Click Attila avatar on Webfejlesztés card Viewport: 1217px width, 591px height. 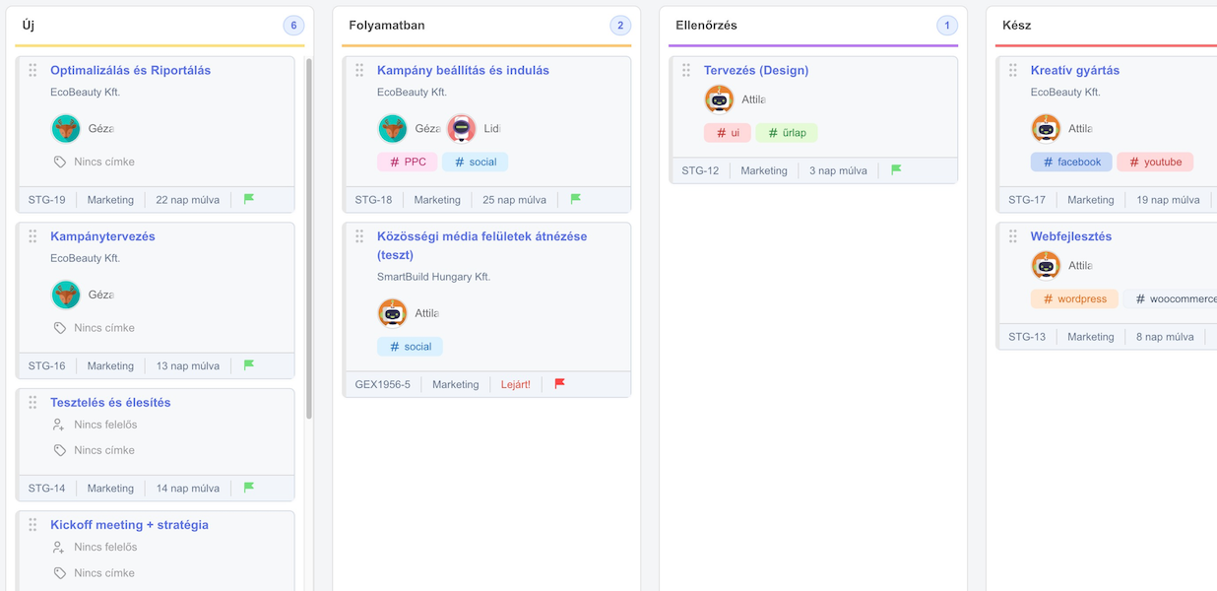click(1046, 265)
